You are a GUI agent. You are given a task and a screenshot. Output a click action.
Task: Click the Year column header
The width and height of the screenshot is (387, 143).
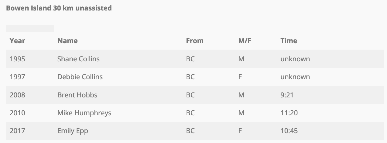tap(17, 41)
